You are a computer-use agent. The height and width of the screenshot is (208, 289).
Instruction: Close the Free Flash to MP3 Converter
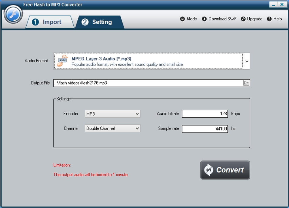pyautogui.click(x=282, y=5)
